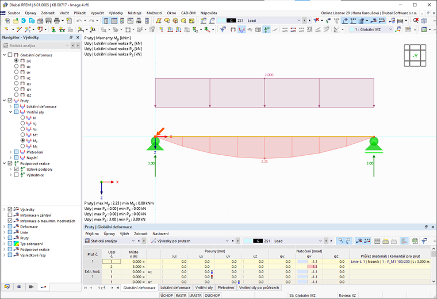Image resolution: width=437 pixels, height=299 pixels.
Task: Click the delete-filter red X funnel icon
Action: (x=316, y=21)
